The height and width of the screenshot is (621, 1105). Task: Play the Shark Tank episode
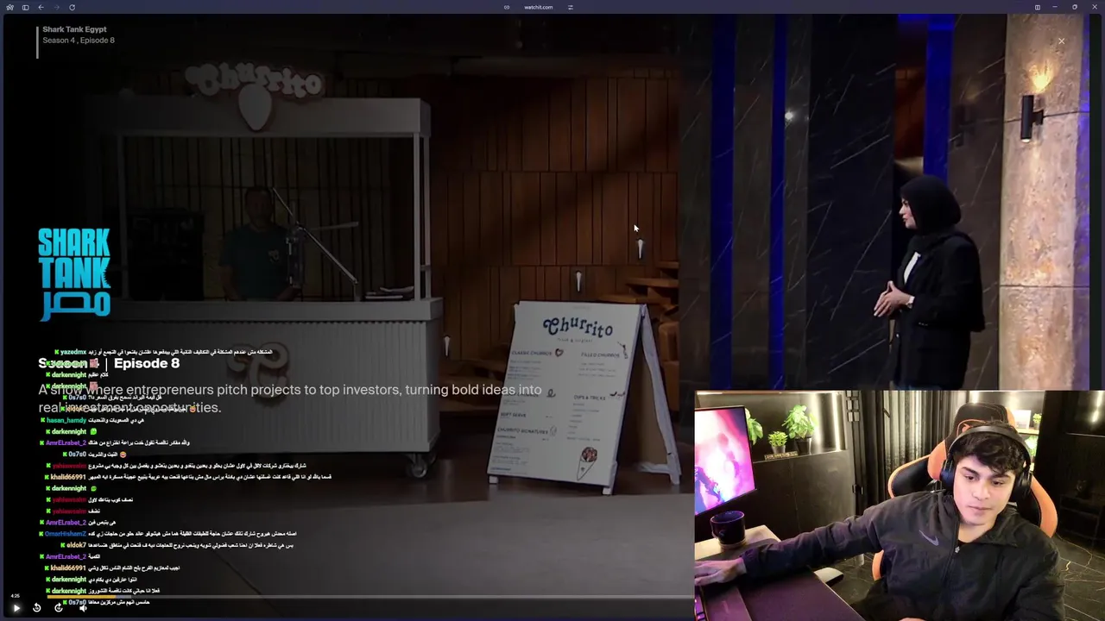[x=16, y=608]
